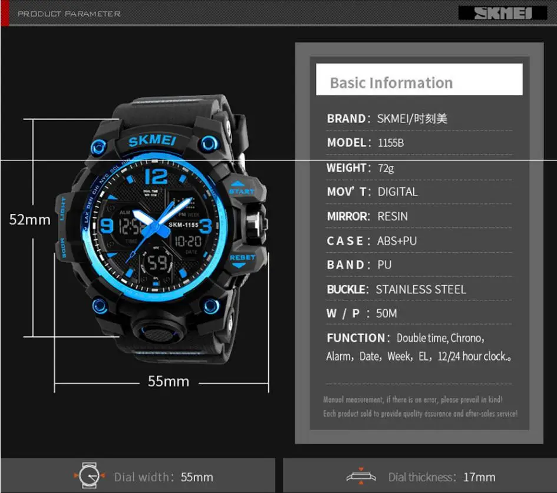
Task: Click the Dial thickness: 17mm text
Action: coord(441,477)
